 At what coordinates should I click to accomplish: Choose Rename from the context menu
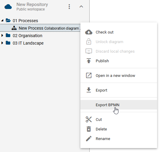pyautogui.click(x=119, y=139)
